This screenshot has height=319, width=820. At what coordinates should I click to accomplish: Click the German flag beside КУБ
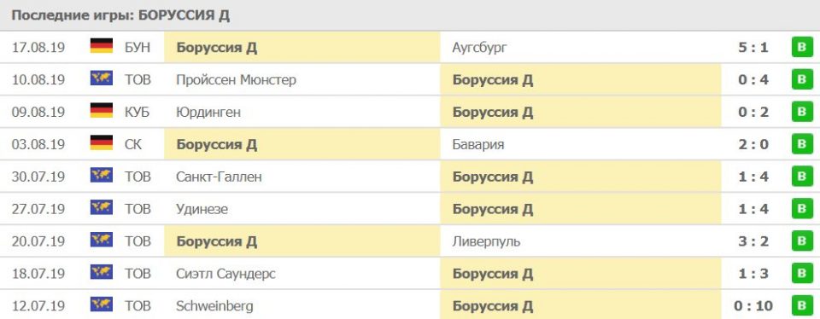[102, 111]
